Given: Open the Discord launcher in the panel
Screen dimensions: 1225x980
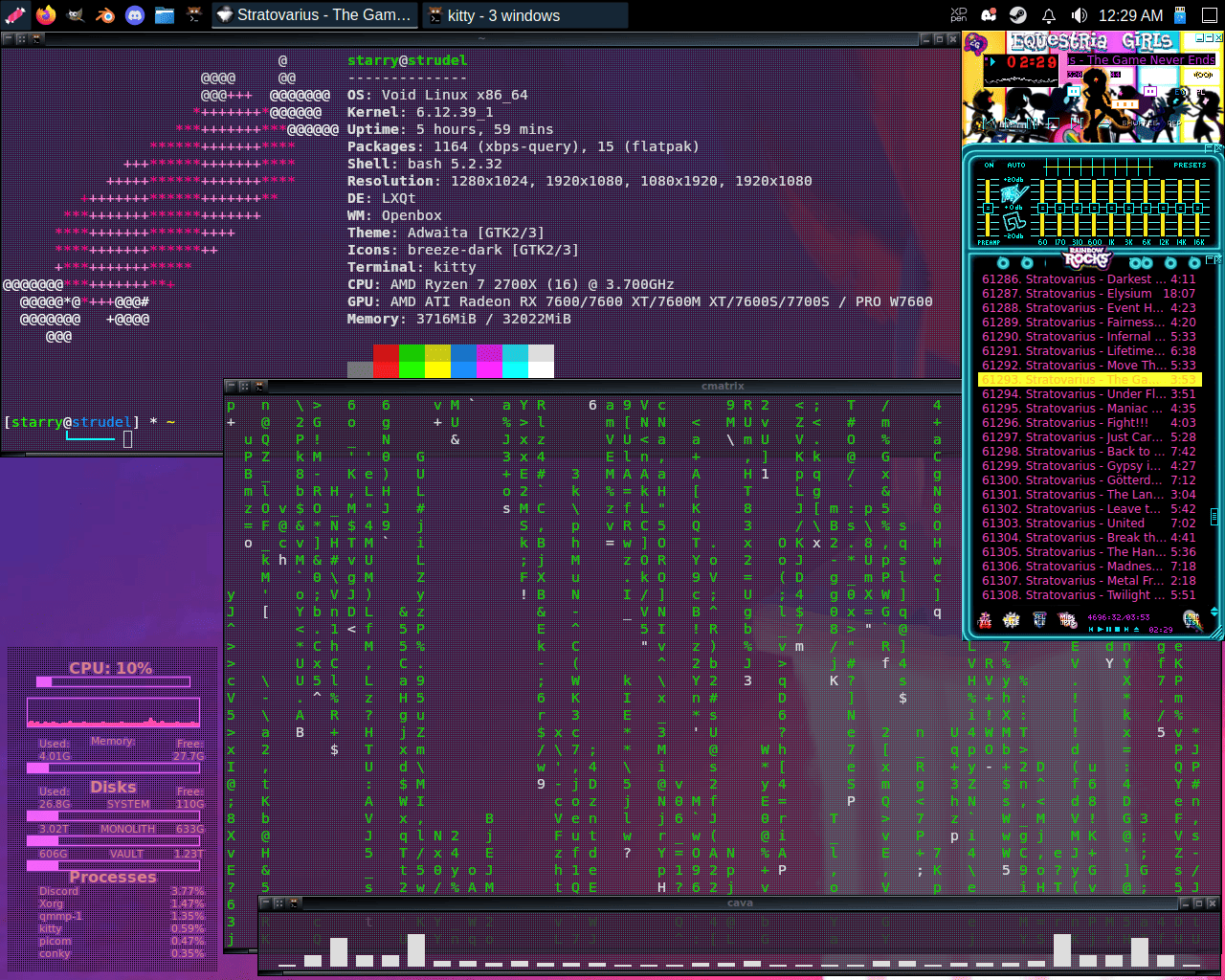Looking at the screenshot, I should [134, 15].
